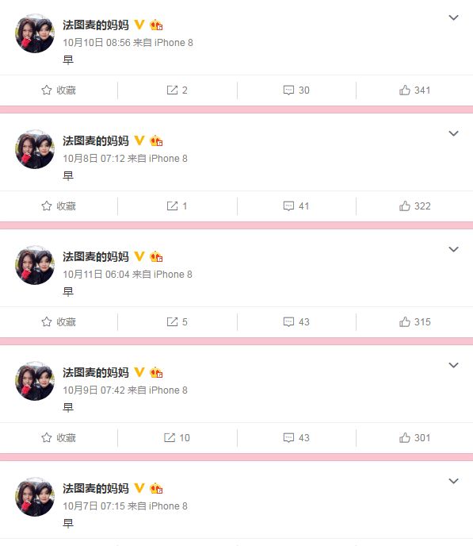Repost the 10月10日 post with 2 reposts
Image resolution: width=473 pixels, height=546 pixels.
coord(177,90)
